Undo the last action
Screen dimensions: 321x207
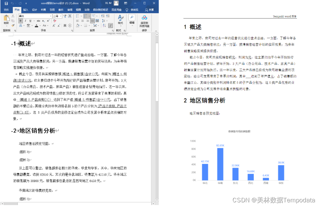(x=12, y=3)
